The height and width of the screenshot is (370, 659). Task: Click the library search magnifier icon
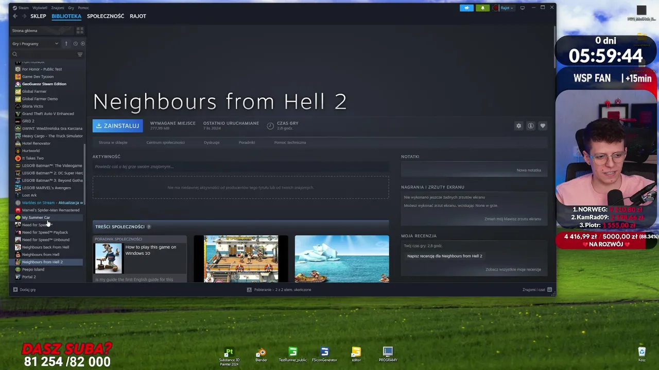[x=15, y=54]
